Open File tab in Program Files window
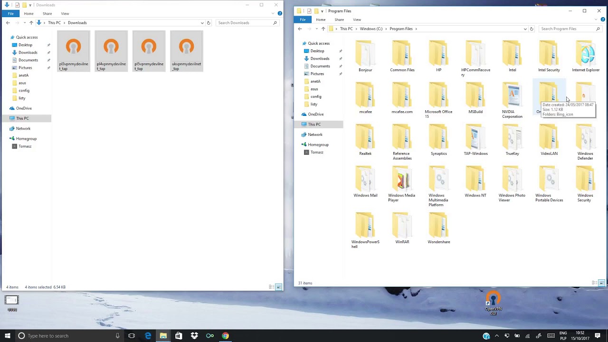This screenshot has width=608, height=342. click(303, 19)
